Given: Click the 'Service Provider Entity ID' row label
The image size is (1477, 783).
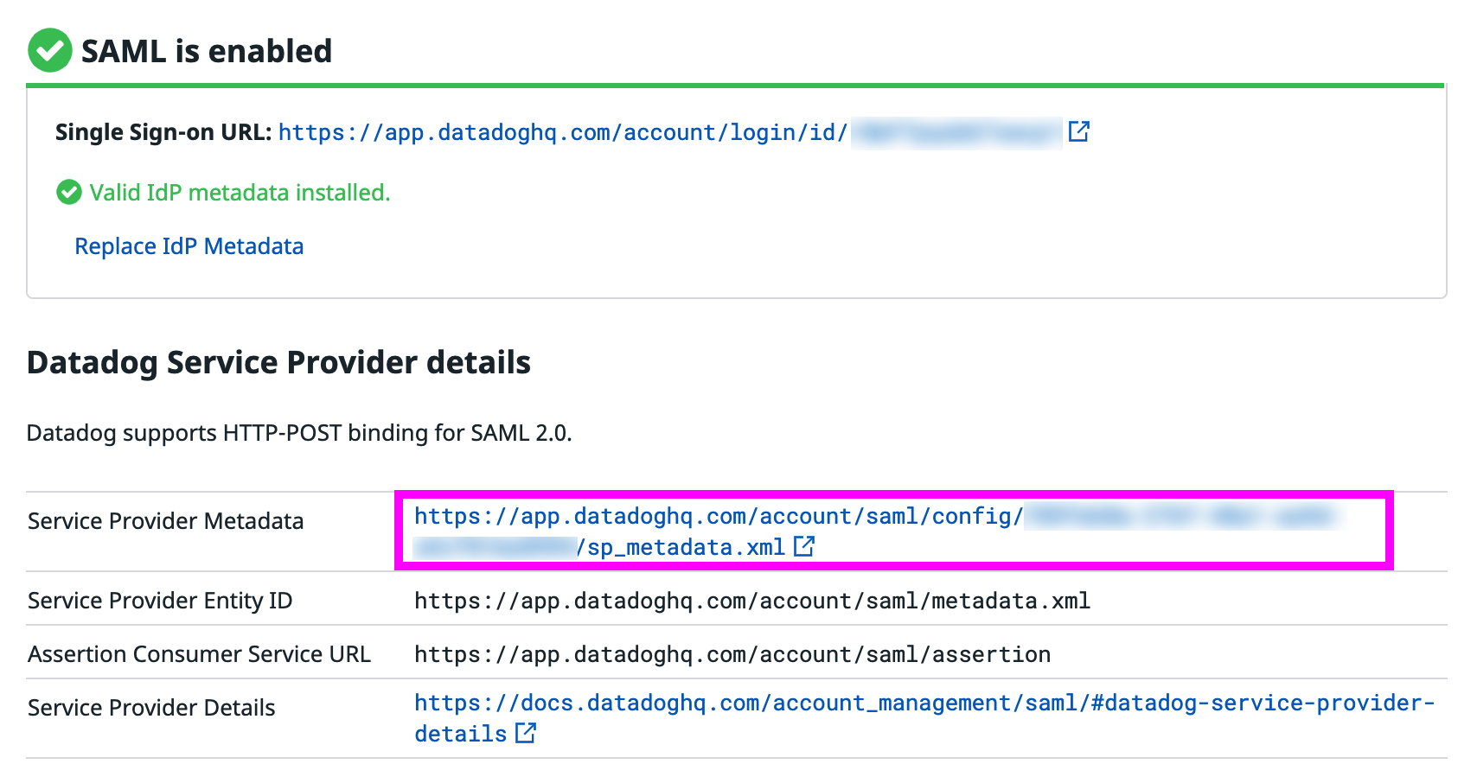Looking at the screenshot, I should (x=160, y=601).
